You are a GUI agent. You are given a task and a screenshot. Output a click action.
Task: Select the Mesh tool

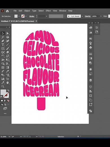(x=3, y=67)
